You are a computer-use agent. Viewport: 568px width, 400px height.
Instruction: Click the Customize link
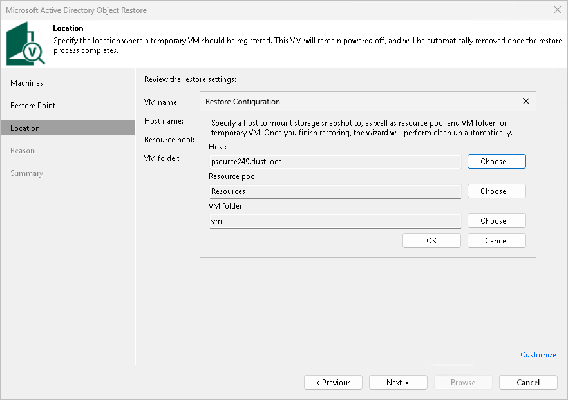[538, 355]
